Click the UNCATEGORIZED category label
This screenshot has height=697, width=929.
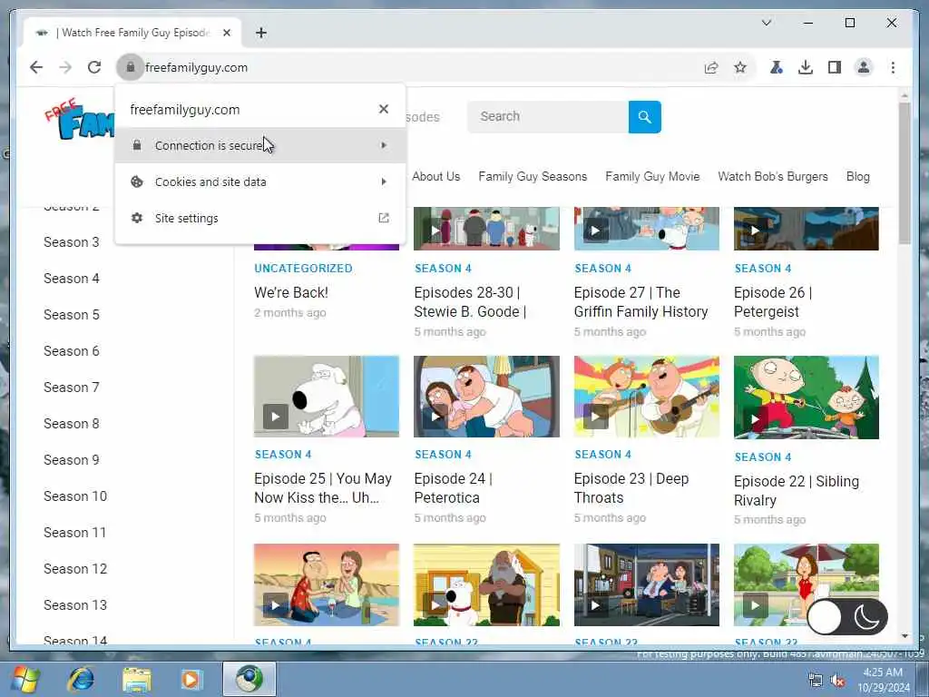(303, 268)
